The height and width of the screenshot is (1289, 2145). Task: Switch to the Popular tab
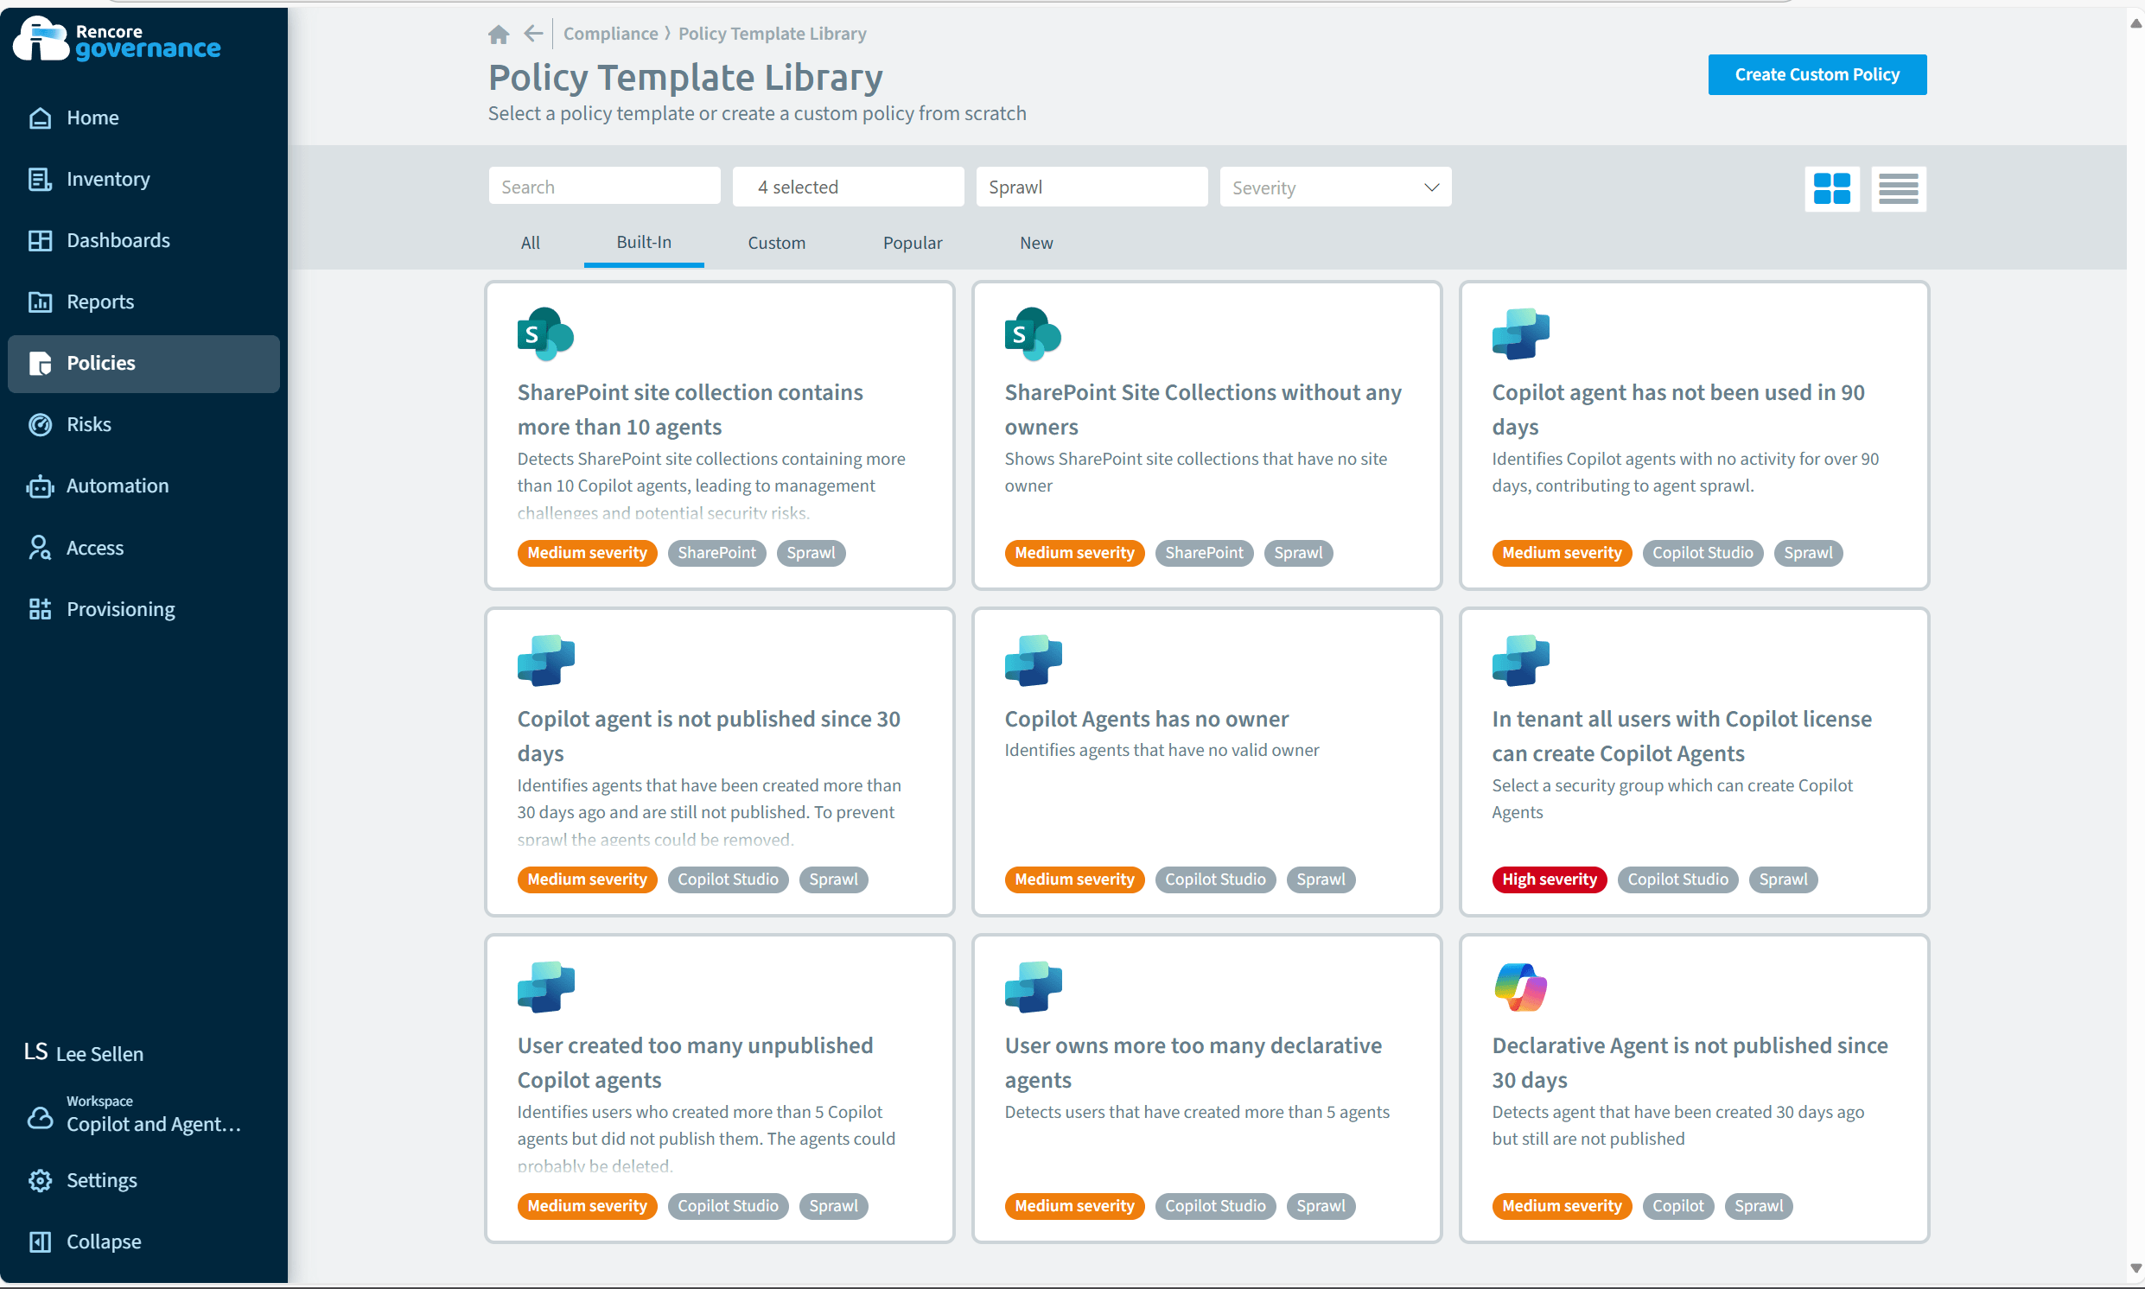click(x=912, y=244)
